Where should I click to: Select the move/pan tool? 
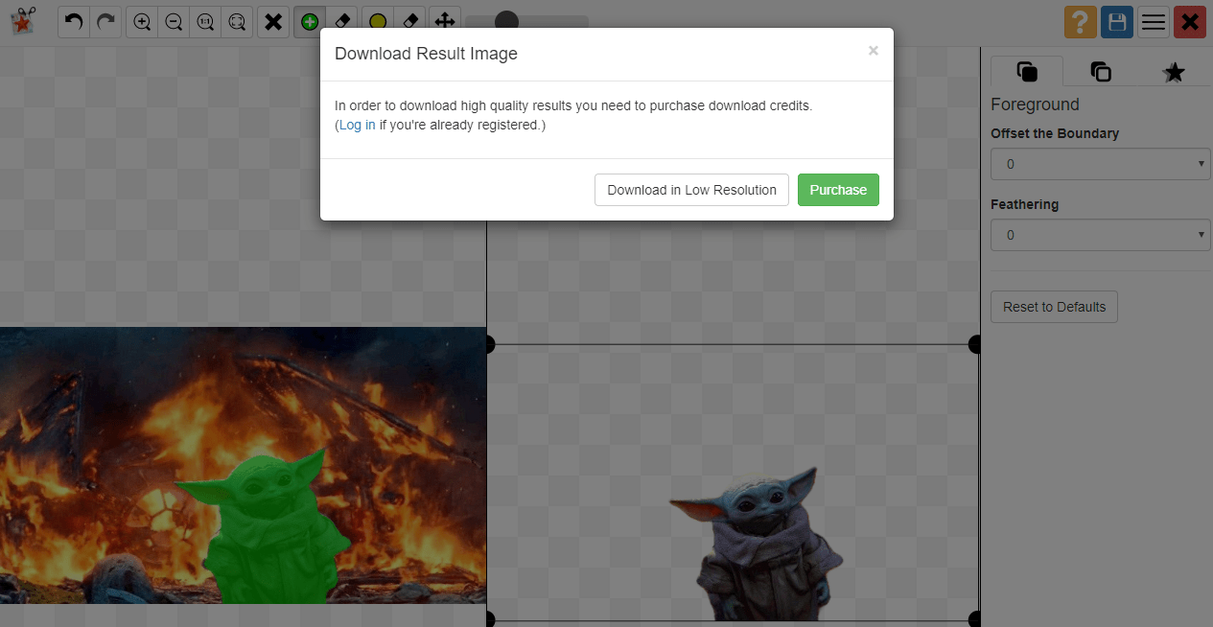click(443, 22)
